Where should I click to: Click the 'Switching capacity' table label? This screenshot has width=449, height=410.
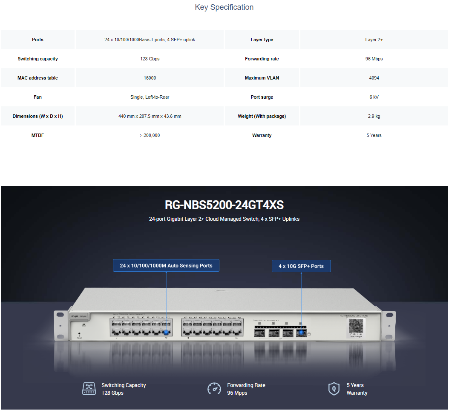pyautogui.click(x=38, y=59)
